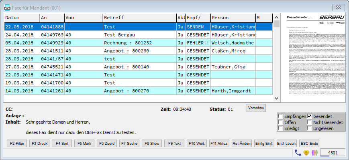This screenshot has height=160, width=349.
Task: Click the phone icon in status bar
Action: 298,152
